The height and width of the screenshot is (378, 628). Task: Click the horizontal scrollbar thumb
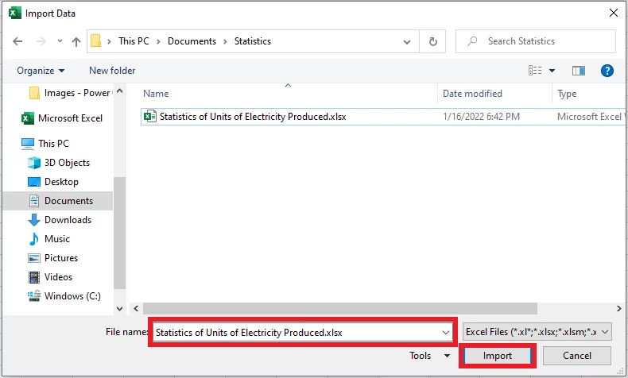[340, 308]
